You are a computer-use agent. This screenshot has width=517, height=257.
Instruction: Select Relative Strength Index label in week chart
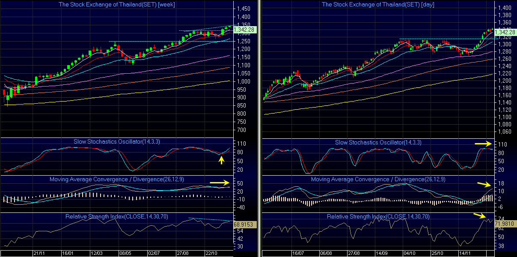pos(117,216)
